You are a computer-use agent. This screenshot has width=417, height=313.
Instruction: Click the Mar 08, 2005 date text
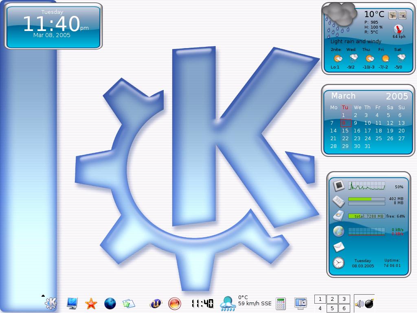[x=52, y=35]
